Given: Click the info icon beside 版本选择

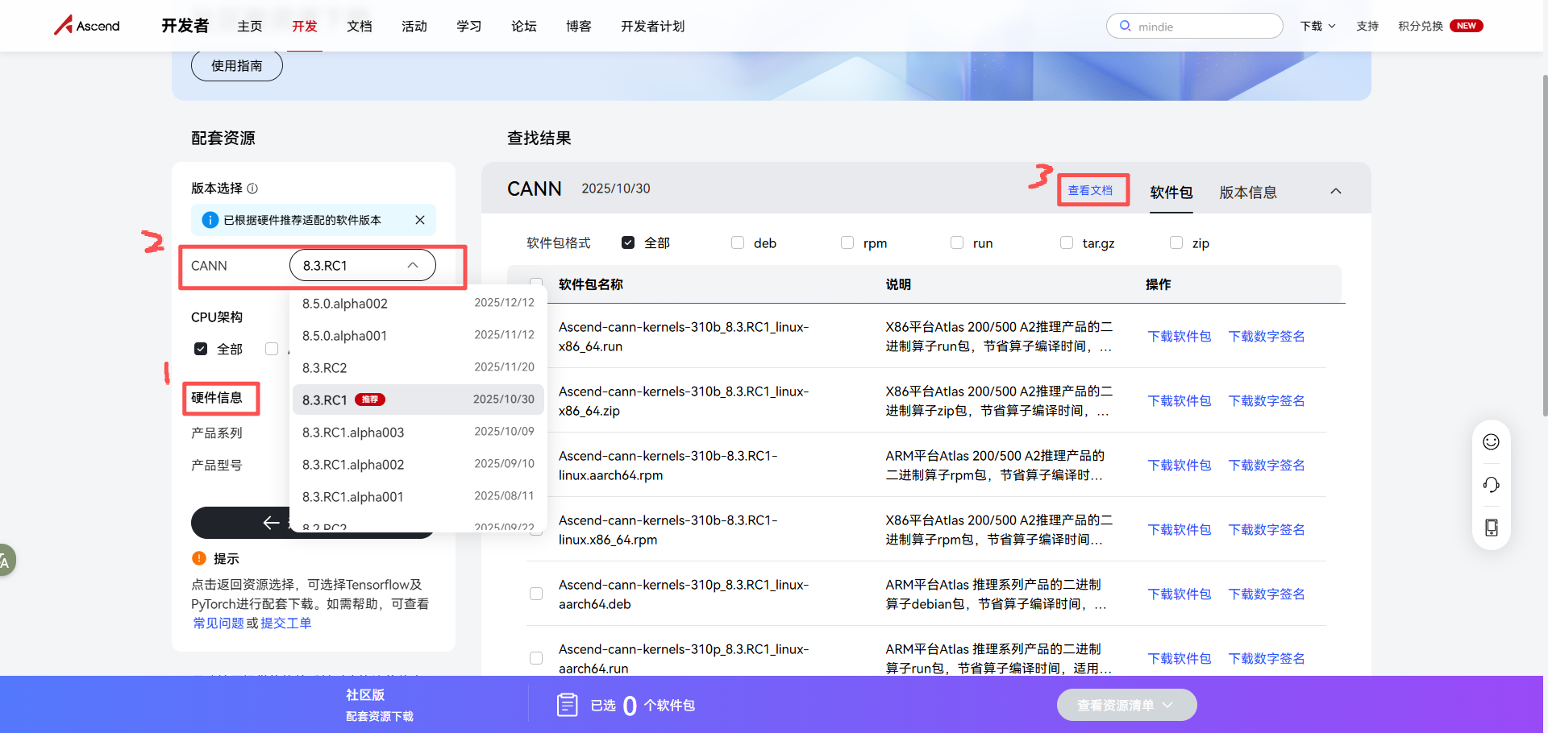Looking at the screenshot, I should (252, 188).
